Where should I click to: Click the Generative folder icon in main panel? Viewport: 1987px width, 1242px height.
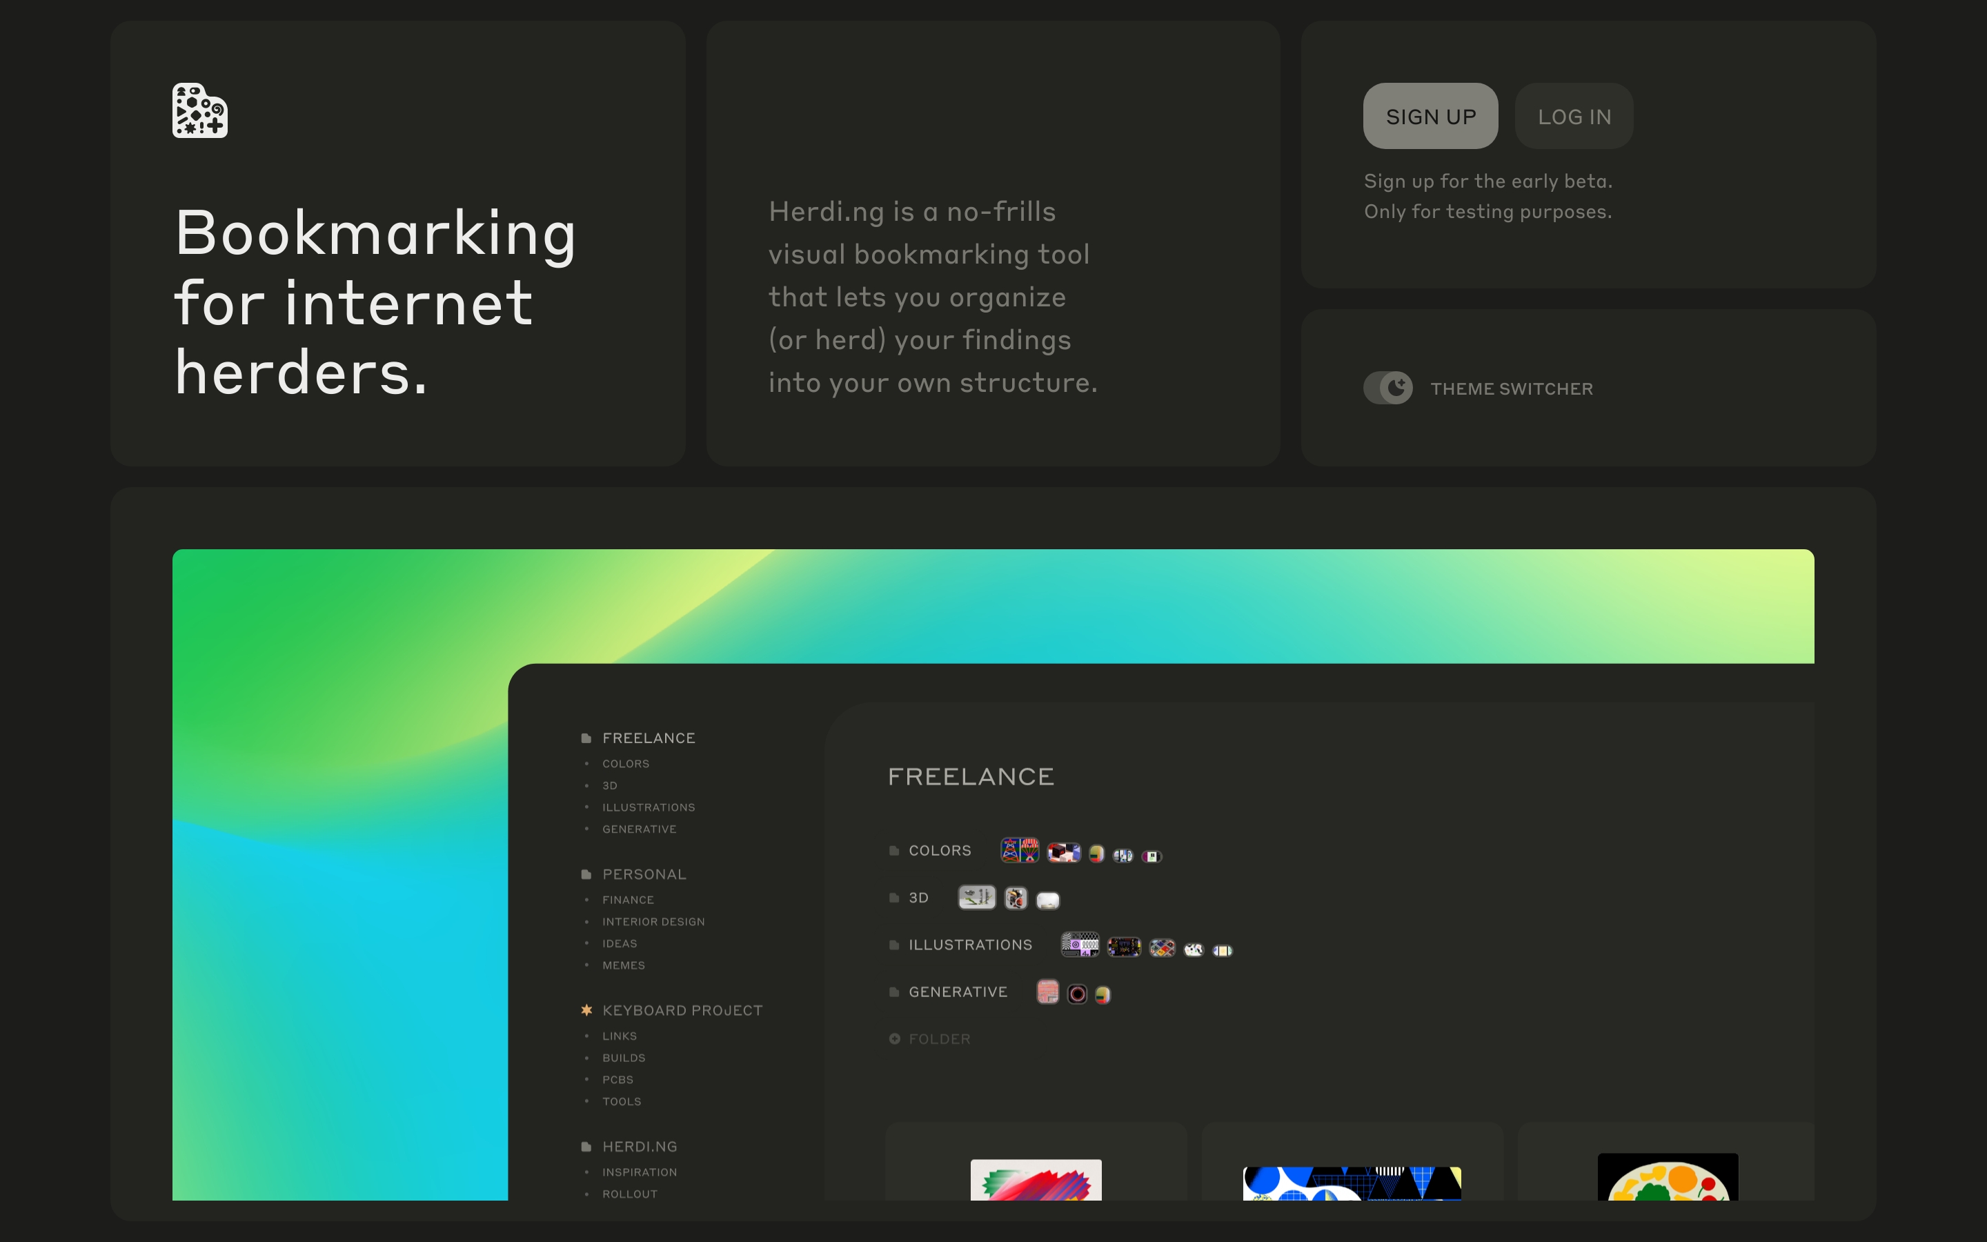pyautogui.click(x=894, y=992)
